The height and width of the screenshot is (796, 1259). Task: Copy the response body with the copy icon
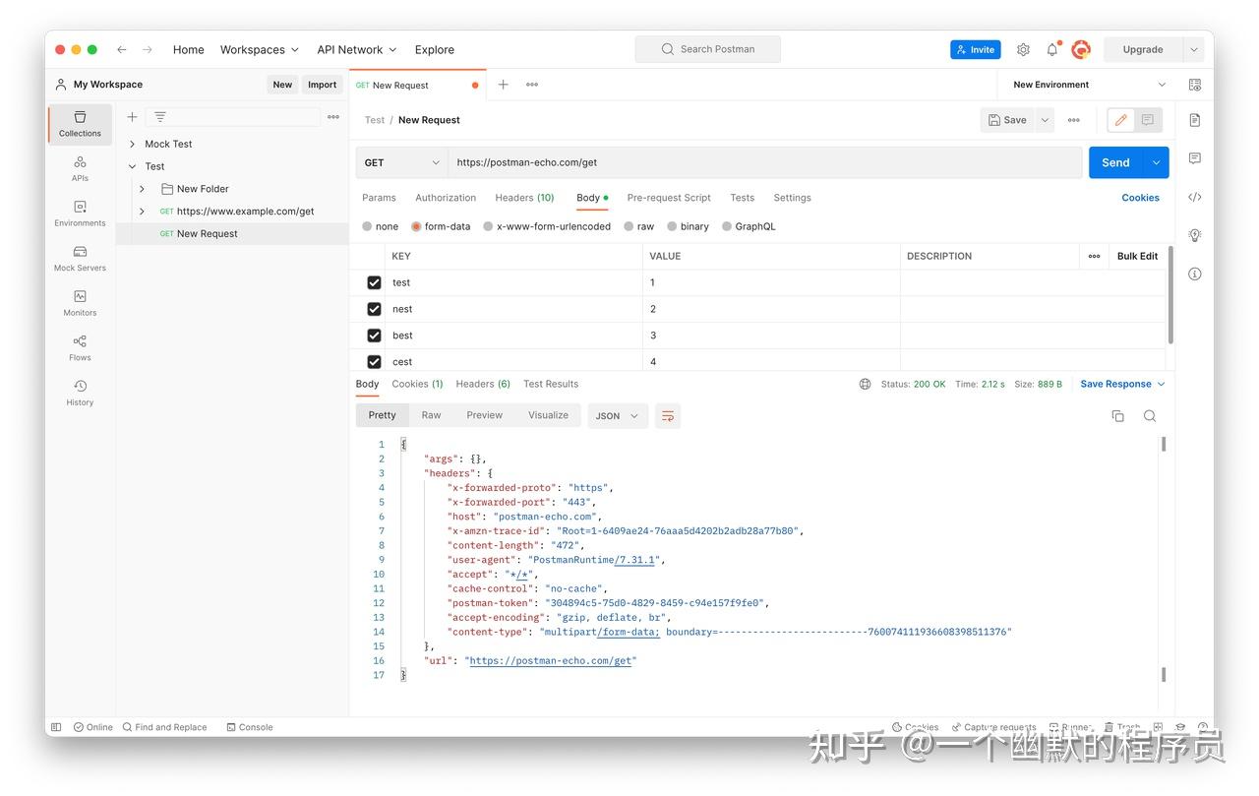pyautogui.click(x=1117, y=415)
